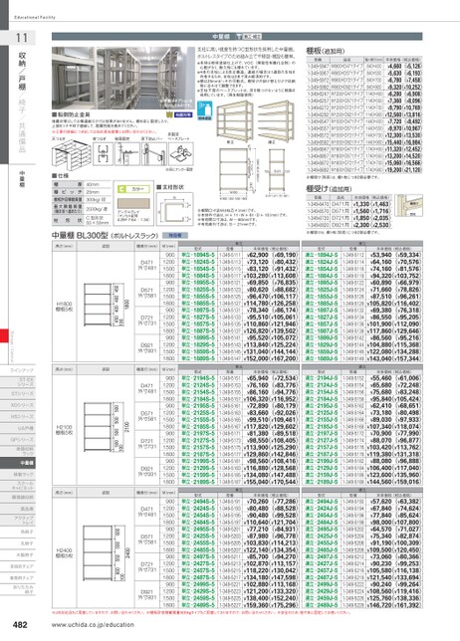Click the 棚板 price ¥4,660 cell

pos(394,66)
